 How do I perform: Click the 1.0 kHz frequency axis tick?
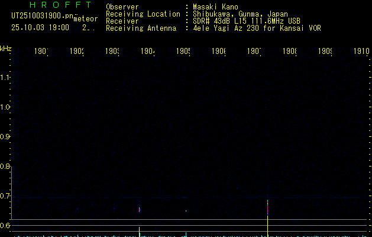click(x=5, y=107)
